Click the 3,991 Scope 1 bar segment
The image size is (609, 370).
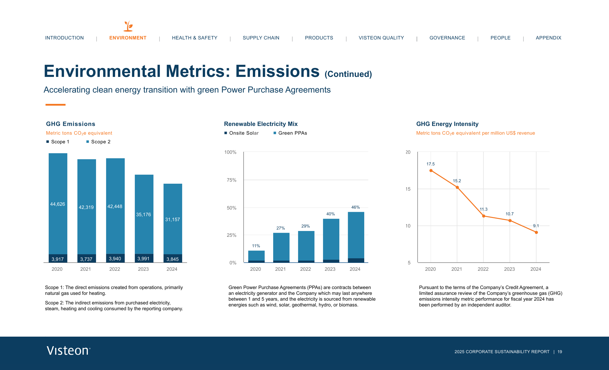click(144, 258)
